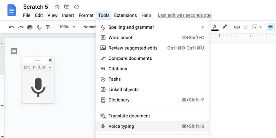Select Voice typing in the menu
The height and width of the screenshot is (138, 276).
[x=152, y=126]
